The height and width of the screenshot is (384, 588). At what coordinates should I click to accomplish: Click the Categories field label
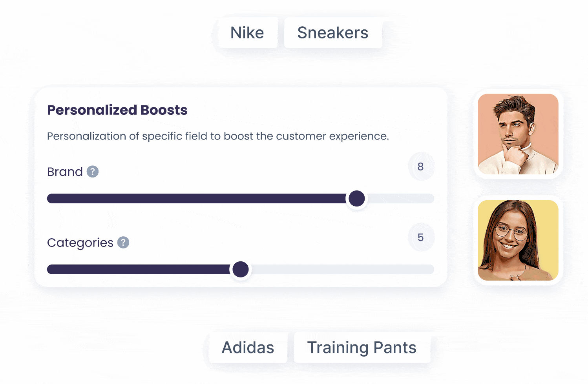80,243
